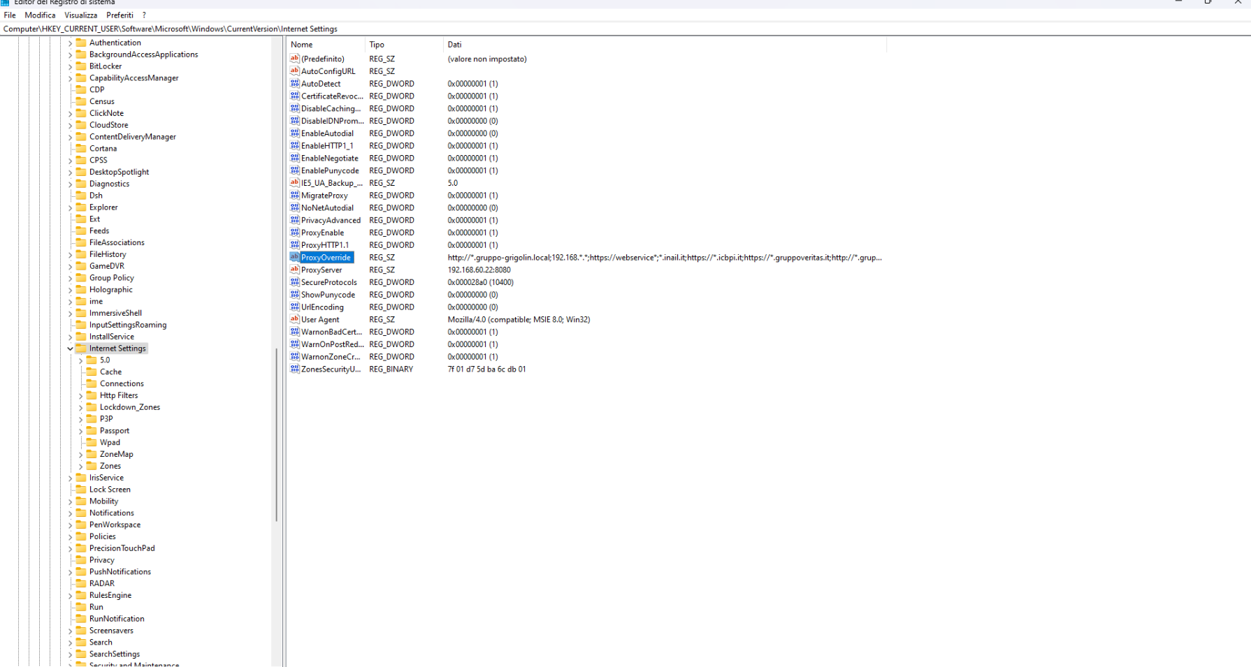This screenshot has width=1251, height=667.
Task: Click the ZonesSecurityUpgrade binary value icon
Action: (x=294, y=369)
